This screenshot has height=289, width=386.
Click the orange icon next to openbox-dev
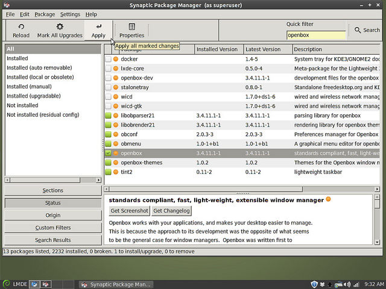tap(116, 78)
